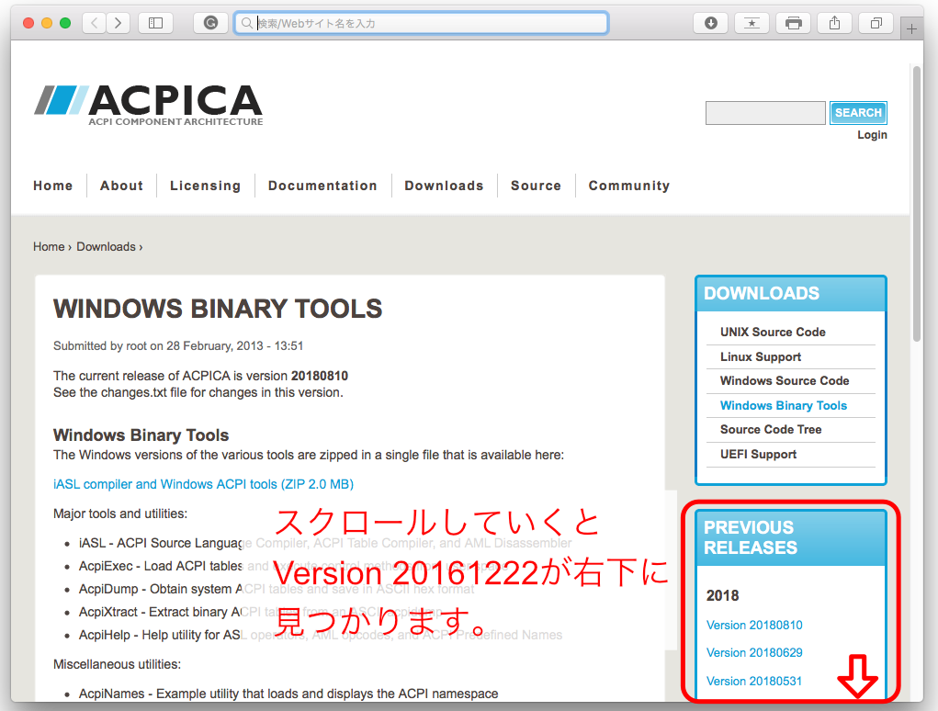Show all tabs overview icon
This screenshot has width=938, height=711.
tap(876, 23)
